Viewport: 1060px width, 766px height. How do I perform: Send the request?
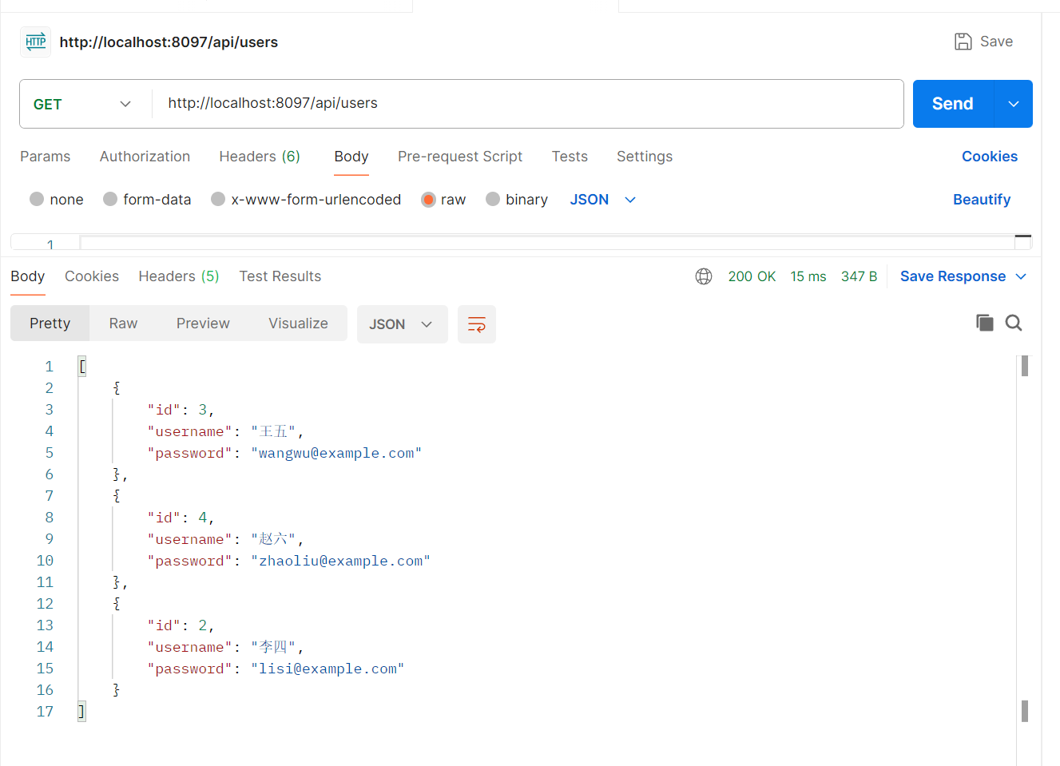point(951,104)
